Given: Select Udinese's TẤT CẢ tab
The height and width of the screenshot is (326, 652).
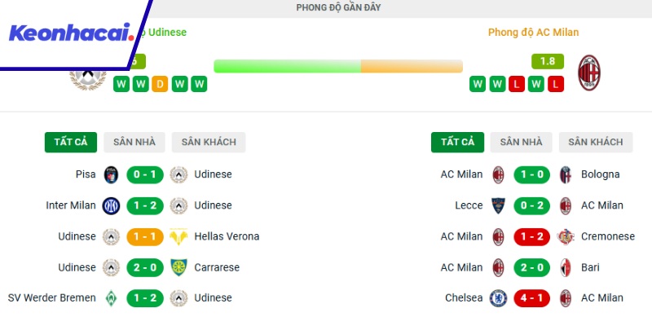Looking at the screenshot, I should point(70,142).
